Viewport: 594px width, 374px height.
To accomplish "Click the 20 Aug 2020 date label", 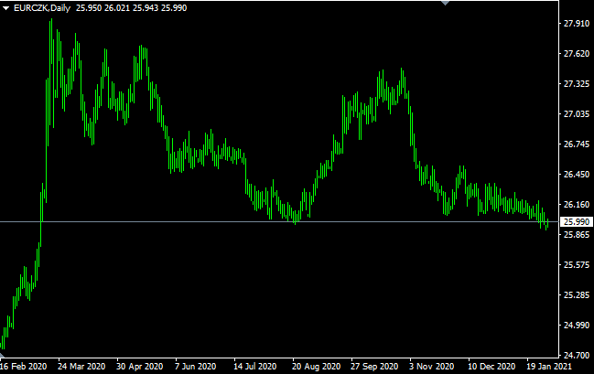I will pyautogui.click(x=316, y=367).
